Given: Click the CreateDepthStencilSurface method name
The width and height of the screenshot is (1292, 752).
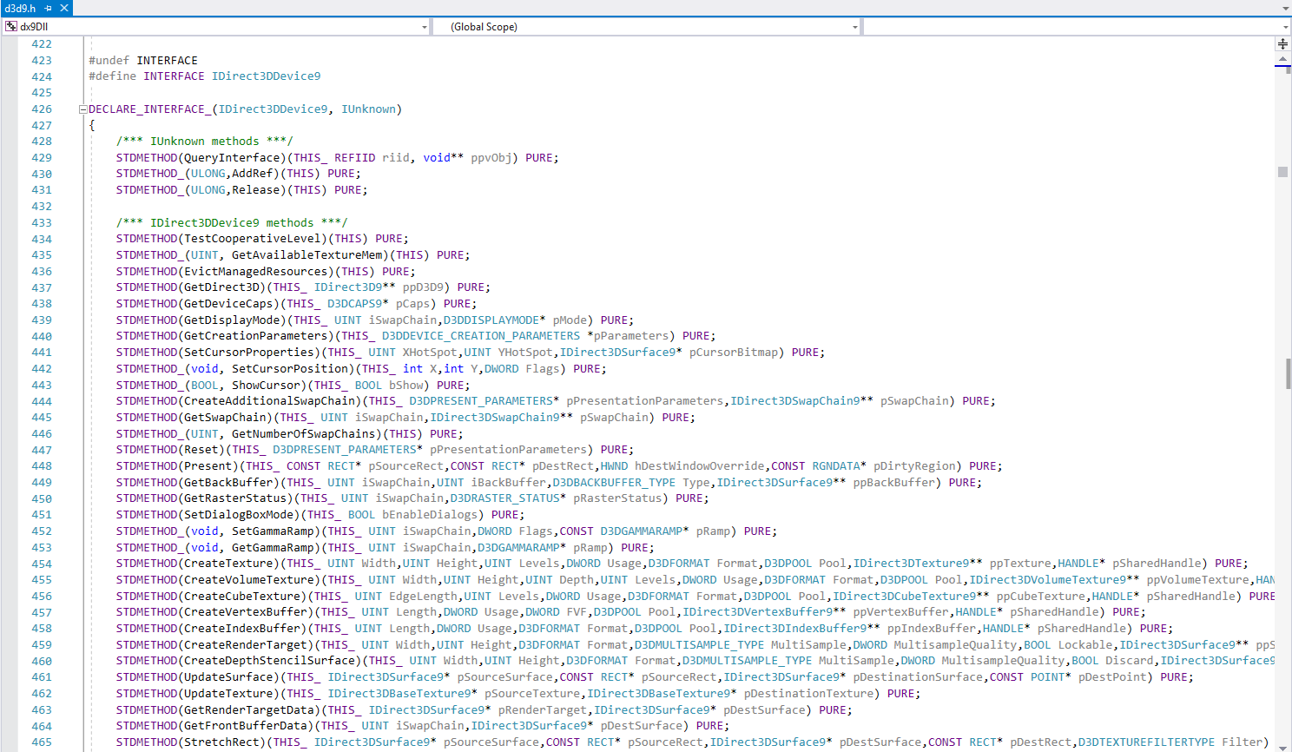Looking at the screenshot, I should click(x=269, y=661).
